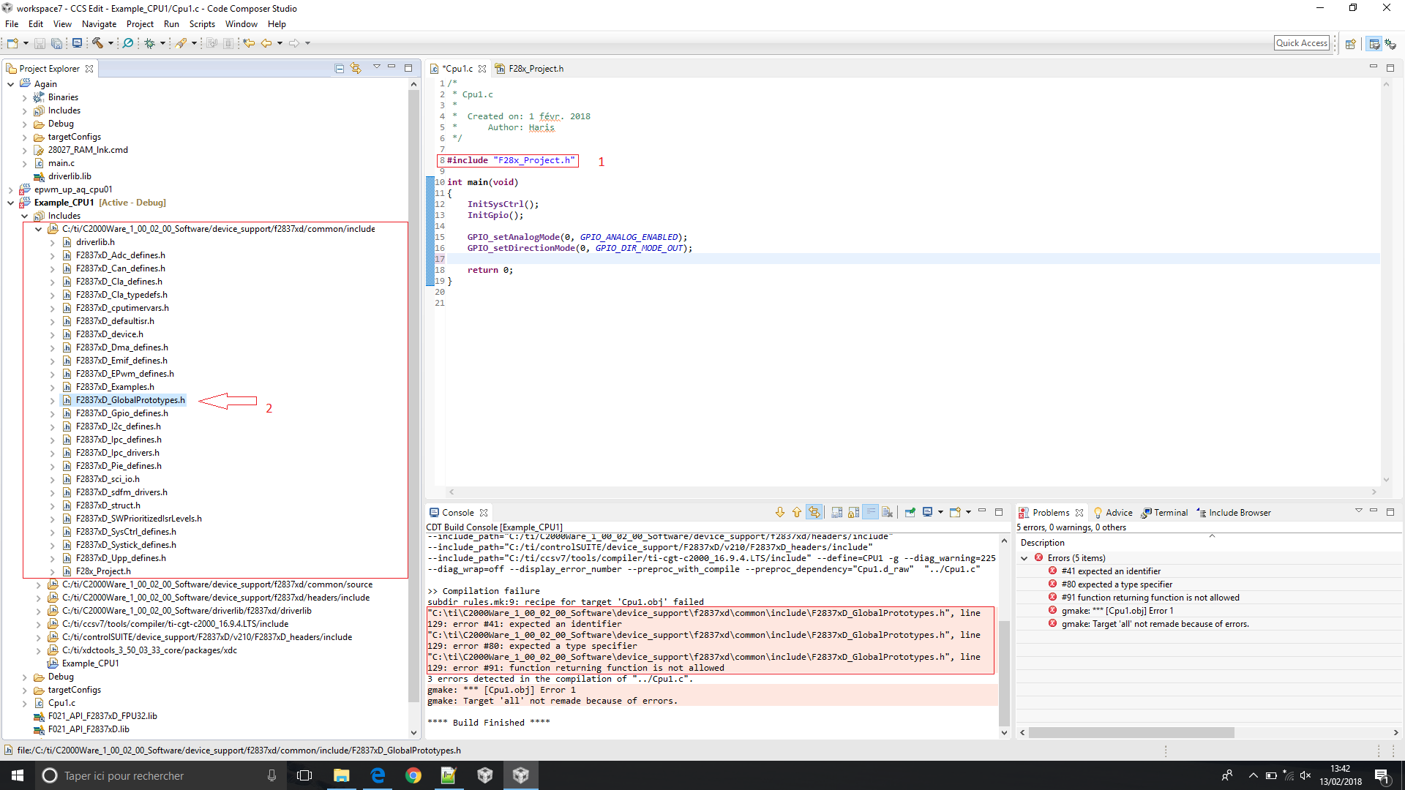Open the File menu
This screenshot has height=790, width=1405.
(x=12, y=24)
